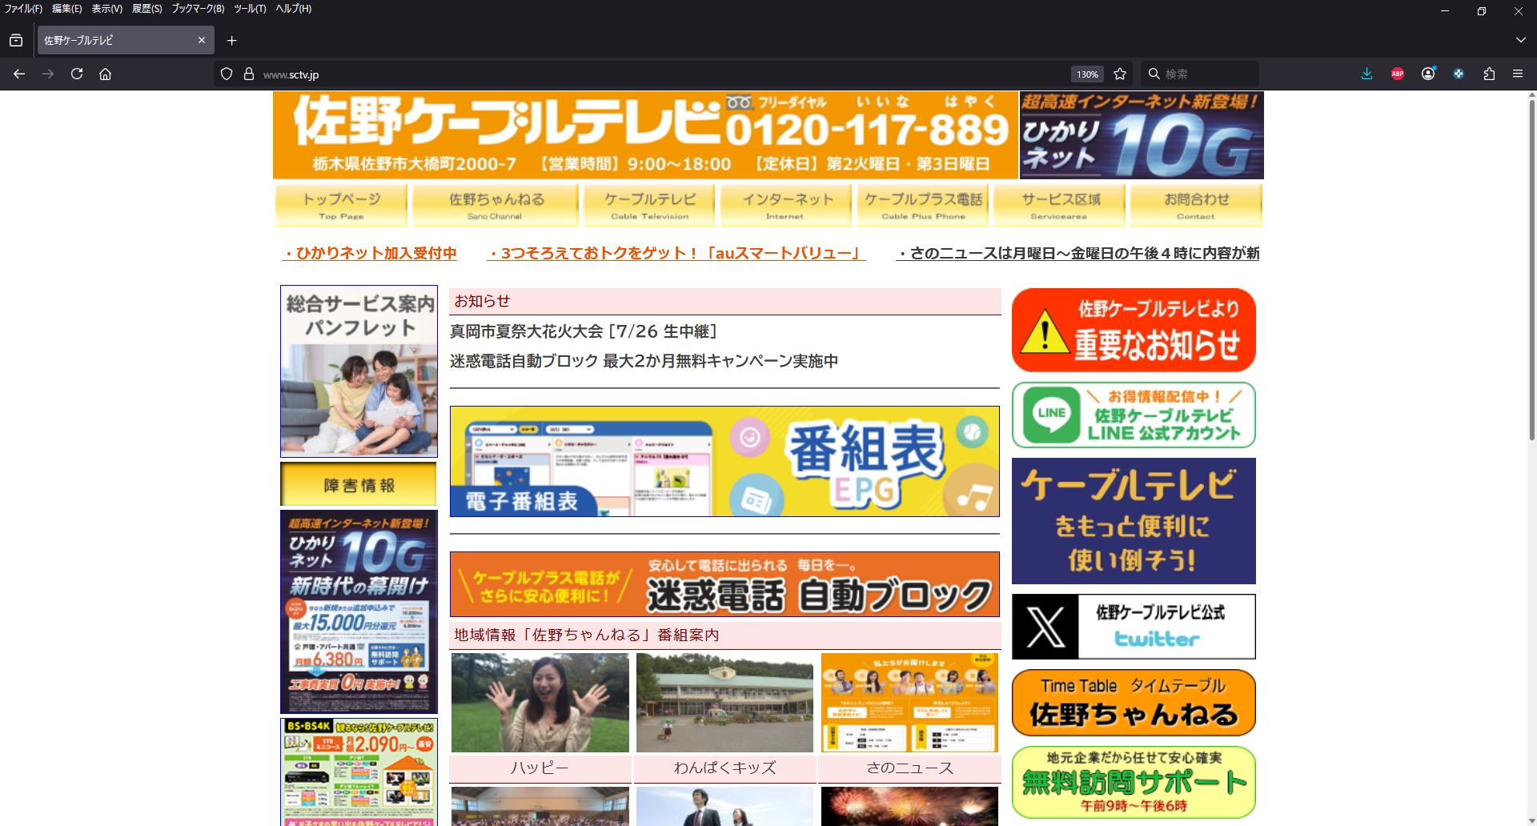The image size is (1537, 826).
Task: Click the 番組表 EPG banner
Action: pyautogui.click(x=724, y=461)
